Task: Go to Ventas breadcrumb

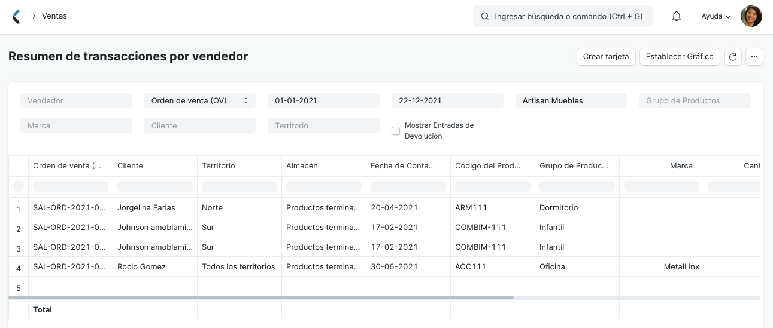Action: coord(54,16)
